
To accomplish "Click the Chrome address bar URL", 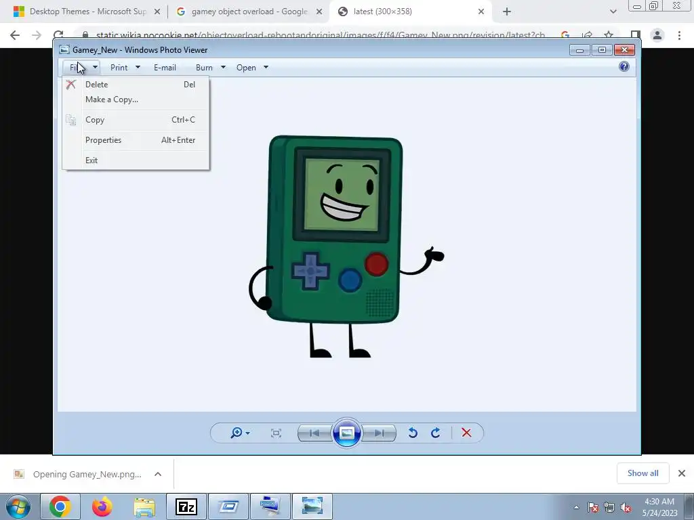I will [321, 35].
